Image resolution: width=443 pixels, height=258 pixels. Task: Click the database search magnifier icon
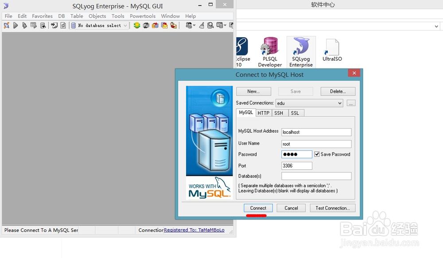210,25
